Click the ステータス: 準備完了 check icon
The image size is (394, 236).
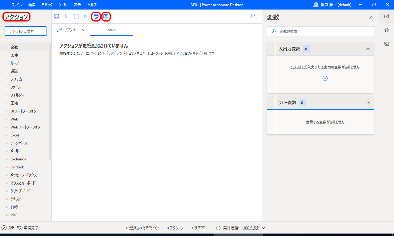coord(4,228)
